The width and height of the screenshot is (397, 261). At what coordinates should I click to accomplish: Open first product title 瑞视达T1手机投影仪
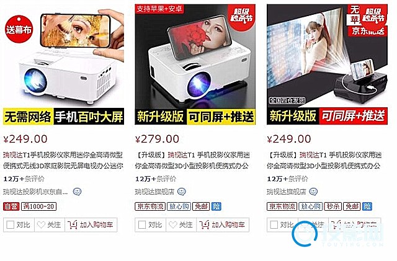[x=63, y=160]
